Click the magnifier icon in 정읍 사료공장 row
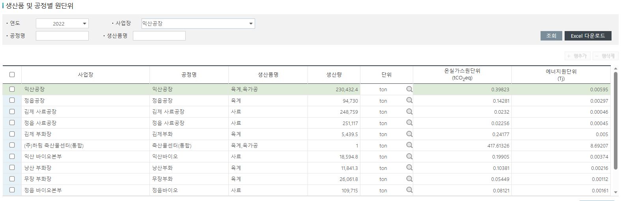 pyautogui.click(x=409, y=123)
